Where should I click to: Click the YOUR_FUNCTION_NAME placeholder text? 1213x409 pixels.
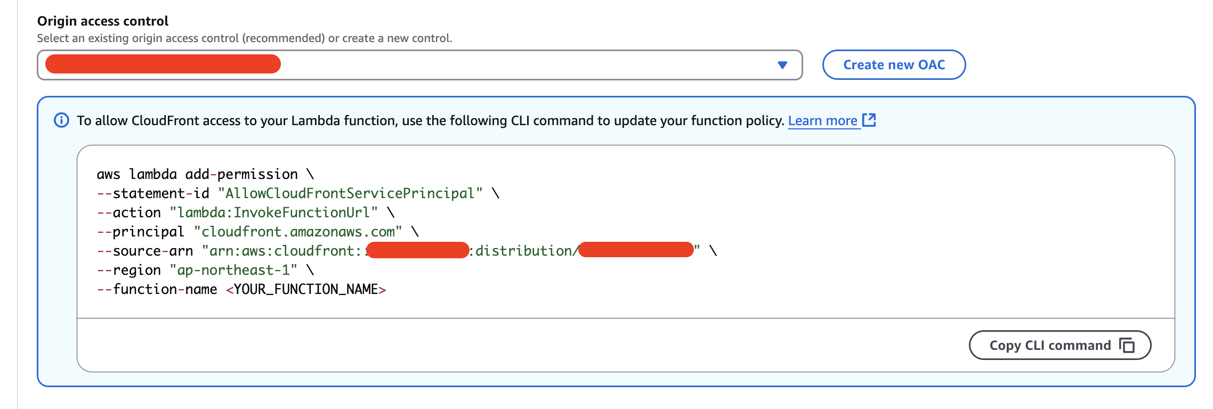(305, 289)
